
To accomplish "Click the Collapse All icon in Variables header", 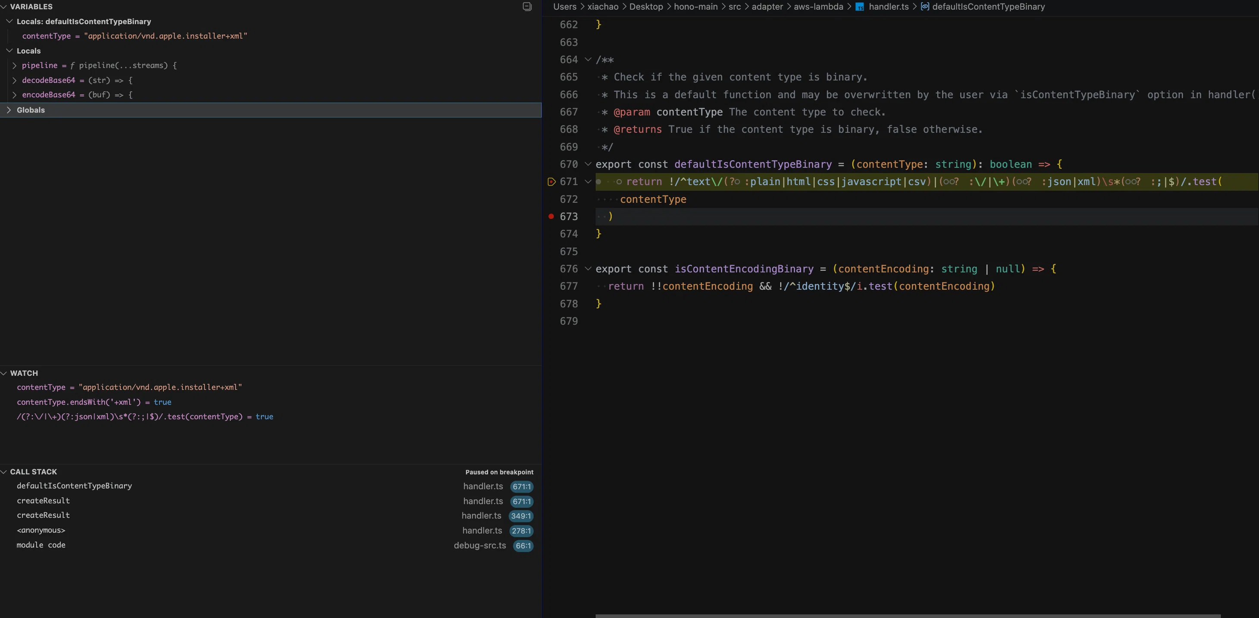I will (x=527, y=6).
